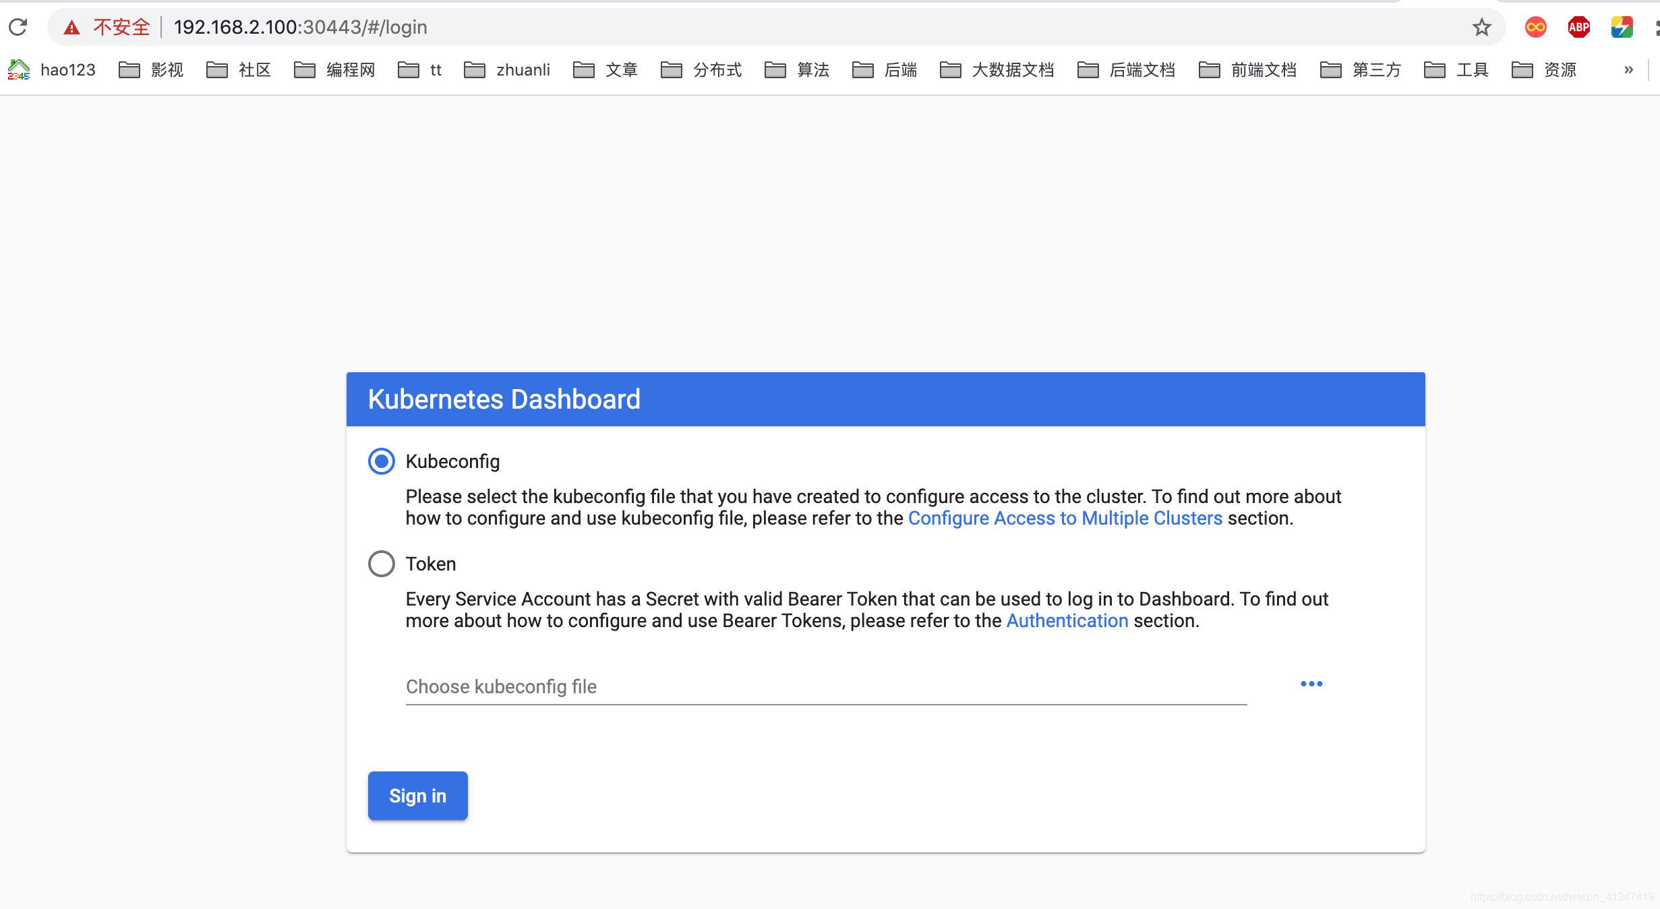The height and width of the screenshot is (909, 1660).
Task: Open the ABP Adblock Plus extension
Action: tap(1578, 27)
